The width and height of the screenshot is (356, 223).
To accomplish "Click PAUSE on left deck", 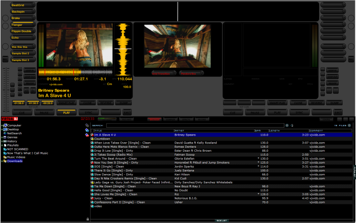I will pos(44,112).
